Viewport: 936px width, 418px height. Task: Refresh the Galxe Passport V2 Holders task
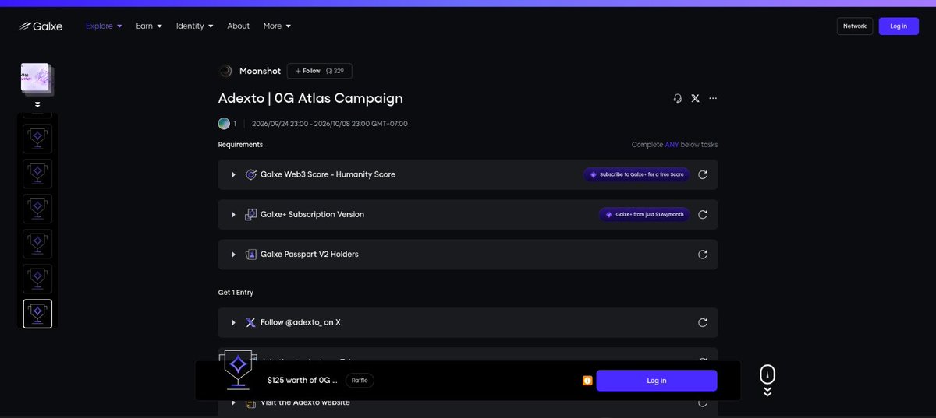point(703,255)
